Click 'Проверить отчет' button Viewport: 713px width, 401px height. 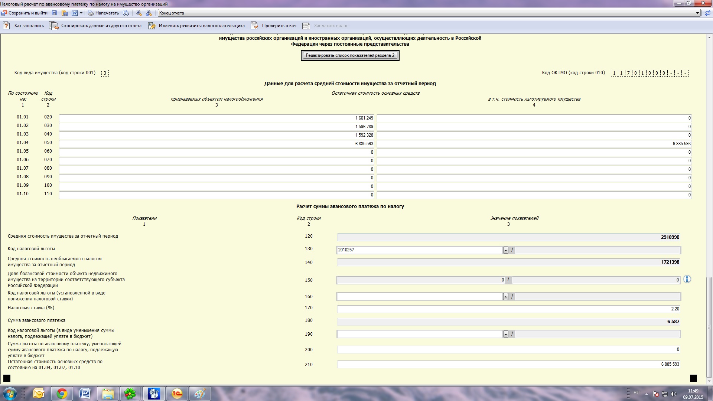click(x=274, y=26)
